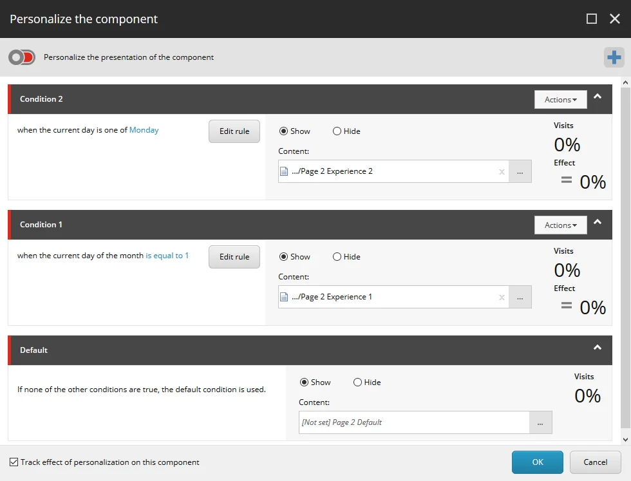Click the Condition 2 Effect 0% value

click(593, 182)
